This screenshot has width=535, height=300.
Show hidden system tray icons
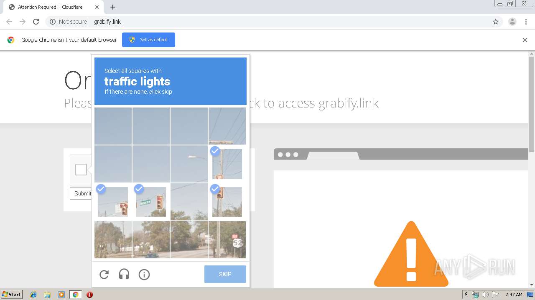[x=466, y=295]
